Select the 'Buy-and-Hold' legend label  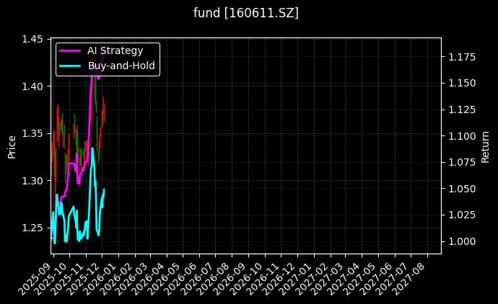(121, 66)
